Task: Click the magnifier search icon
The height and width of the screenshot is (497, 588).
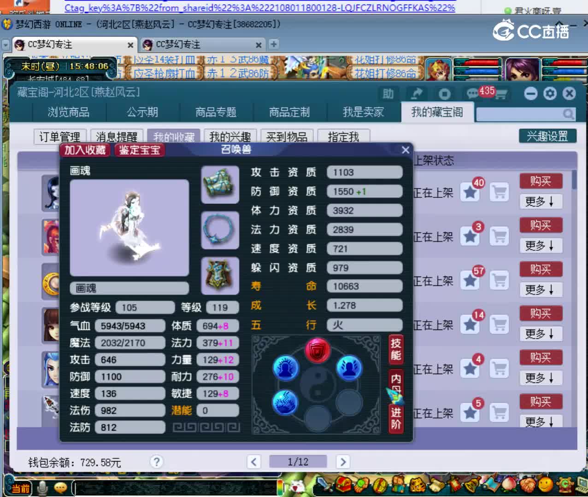Action: click(569, 114)
